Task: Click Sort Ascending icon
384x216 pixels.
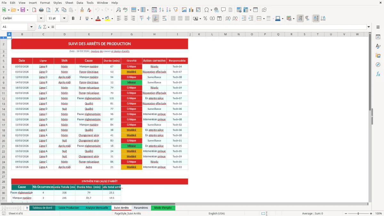Action: coord(162,10)
